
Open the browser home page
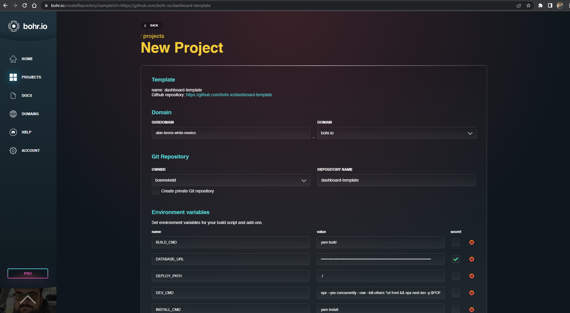(34, 5)
